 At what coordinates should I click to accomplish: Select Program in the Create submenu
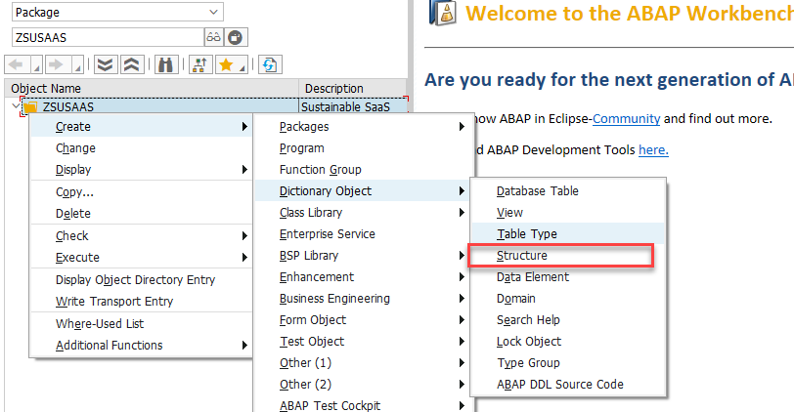tap(364, 148)
